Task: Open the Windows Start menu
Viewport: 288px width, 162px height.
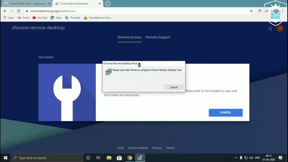Action: tap(5, 158)
